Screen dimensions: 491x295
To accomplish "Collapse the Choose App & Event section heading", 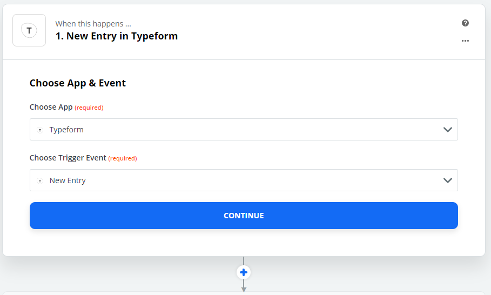I will pyautogui.click(x=78, y=83).
